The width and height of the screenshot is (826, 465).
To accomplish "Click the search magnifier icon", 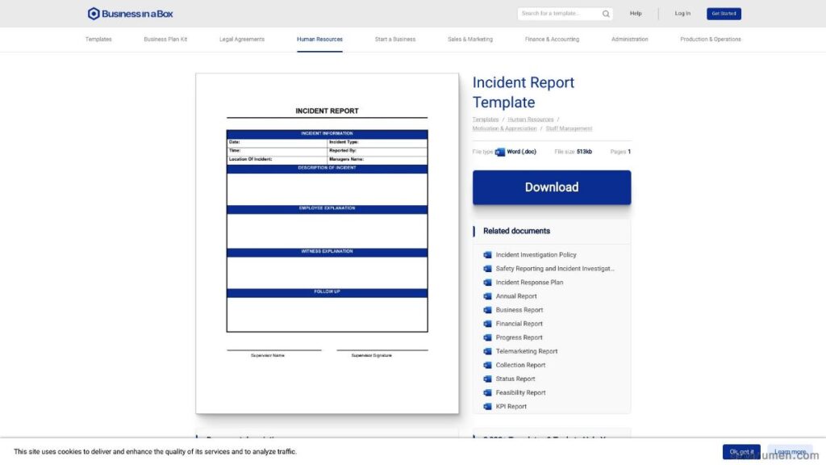I will tap(606, 13).
